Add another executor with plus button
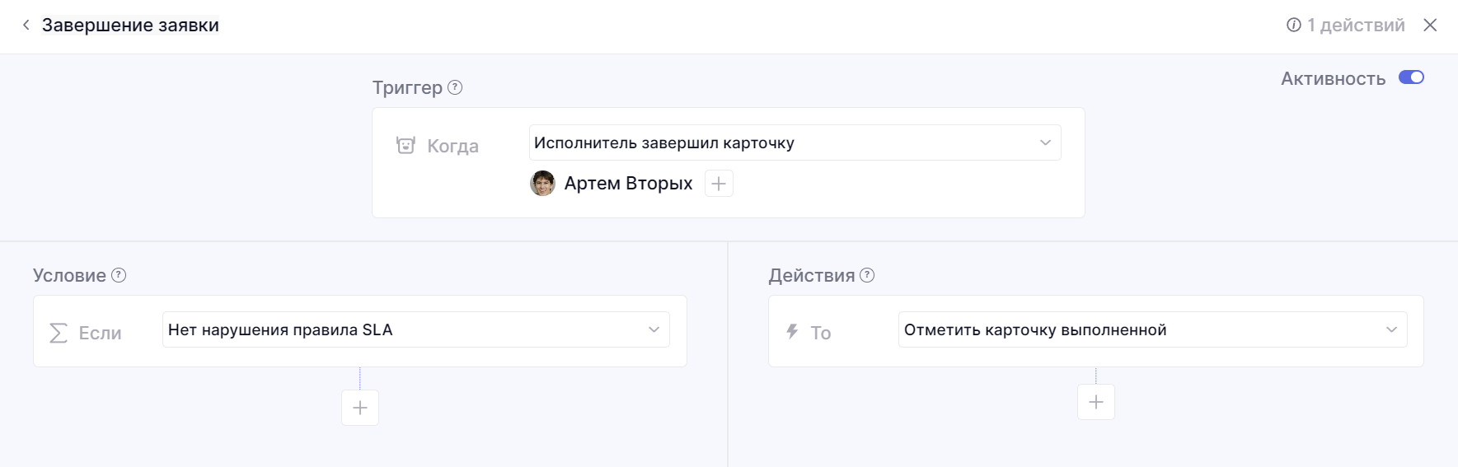The width and height of the screenshot is (1458, 467). tap(719, 184)
